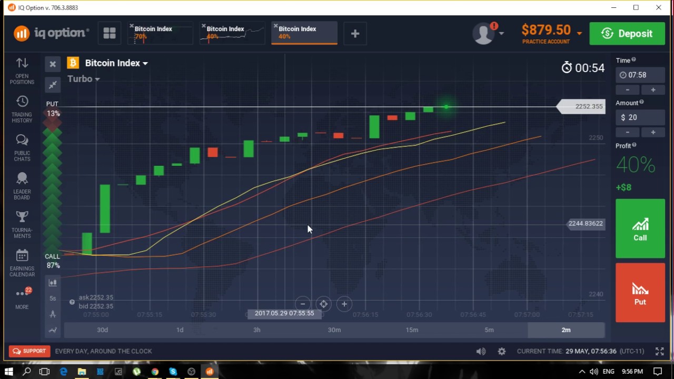This screenshot has height=379, width=674.
Task: Open the Open Positions panel
Action: pyautogui.click(x=22, y=71)
